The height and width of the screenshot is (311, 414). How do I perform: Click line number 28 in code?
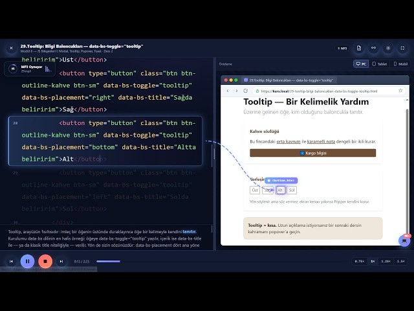click(x=16, y=123)
